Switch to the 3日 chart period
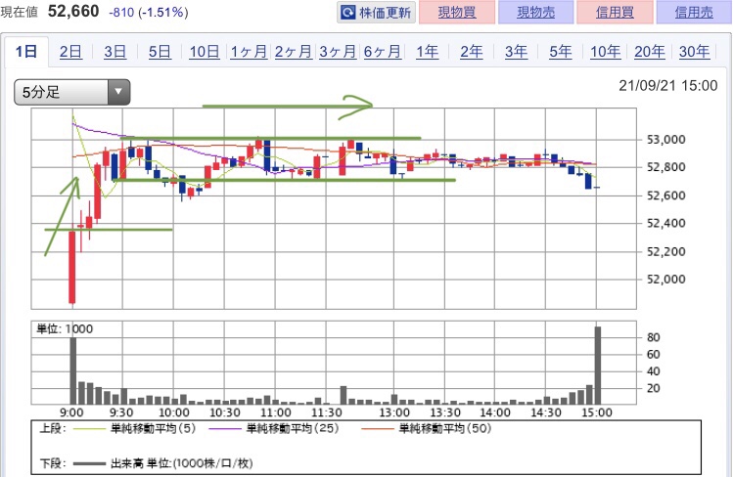This screenshot has height=477, width=733. [115, 52]
